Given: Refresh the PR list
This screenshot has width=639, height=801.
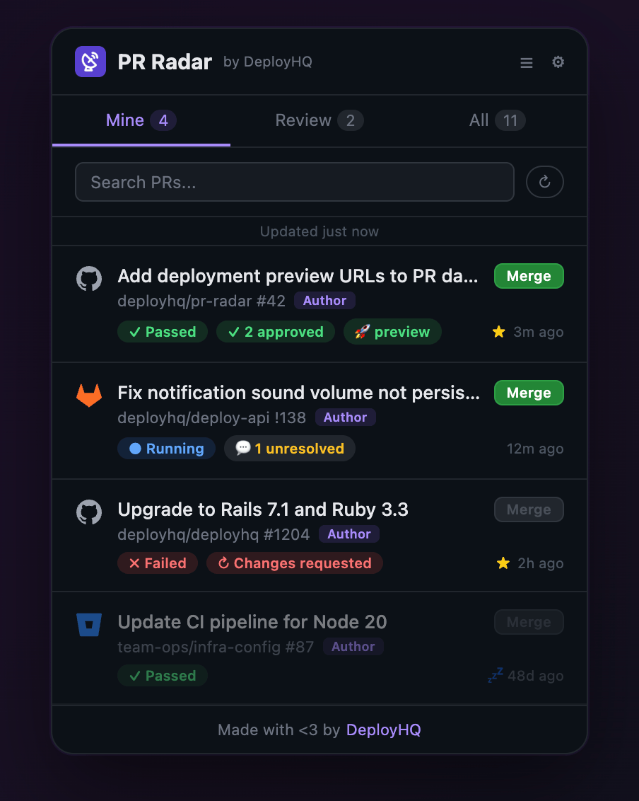Looking at the screenshot, I should tap(544, 182).
